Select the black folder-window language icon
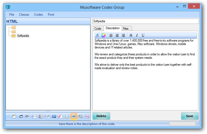 [21, 117]
